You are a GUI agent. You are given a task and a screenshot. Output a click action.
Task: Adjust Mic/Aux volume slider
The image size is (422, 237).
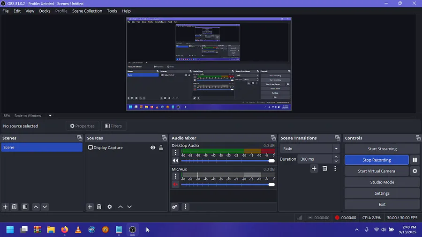pyautogui.click(x=228, y=185)
